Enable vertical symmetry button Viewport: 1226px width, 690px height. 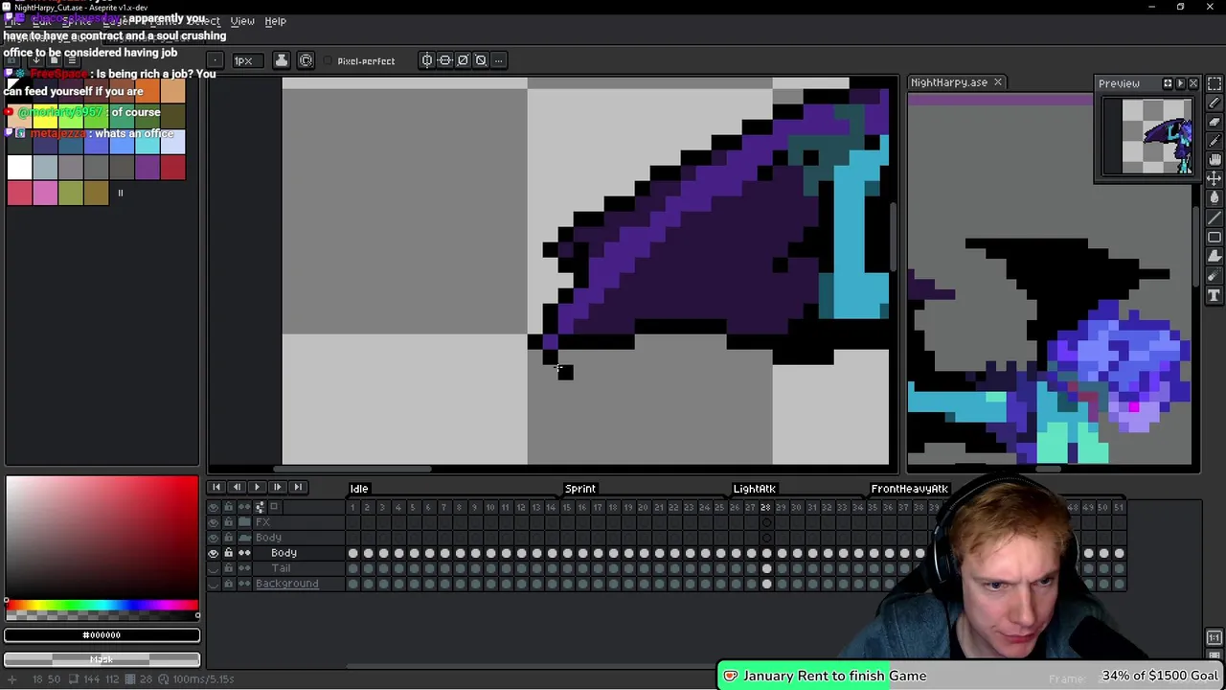tap(445, 60)
